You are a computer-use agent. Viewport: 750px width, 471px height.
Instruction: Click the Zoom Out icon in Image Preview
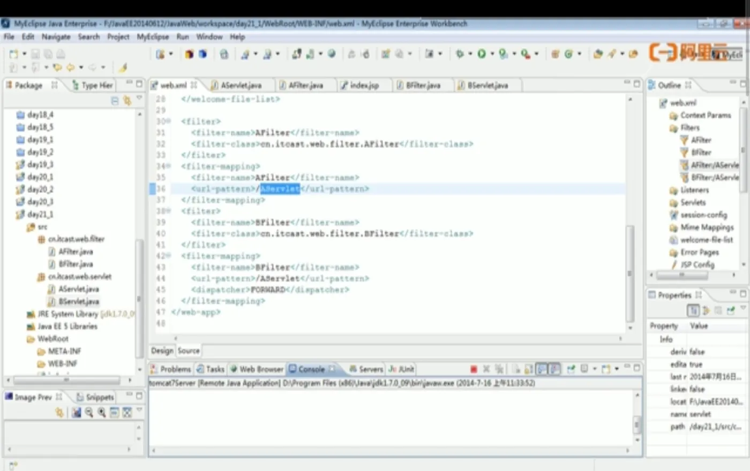[89, 412]
